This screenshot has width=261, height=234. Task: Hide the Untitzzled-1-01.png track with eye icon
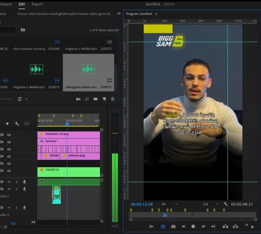(9, 135)
